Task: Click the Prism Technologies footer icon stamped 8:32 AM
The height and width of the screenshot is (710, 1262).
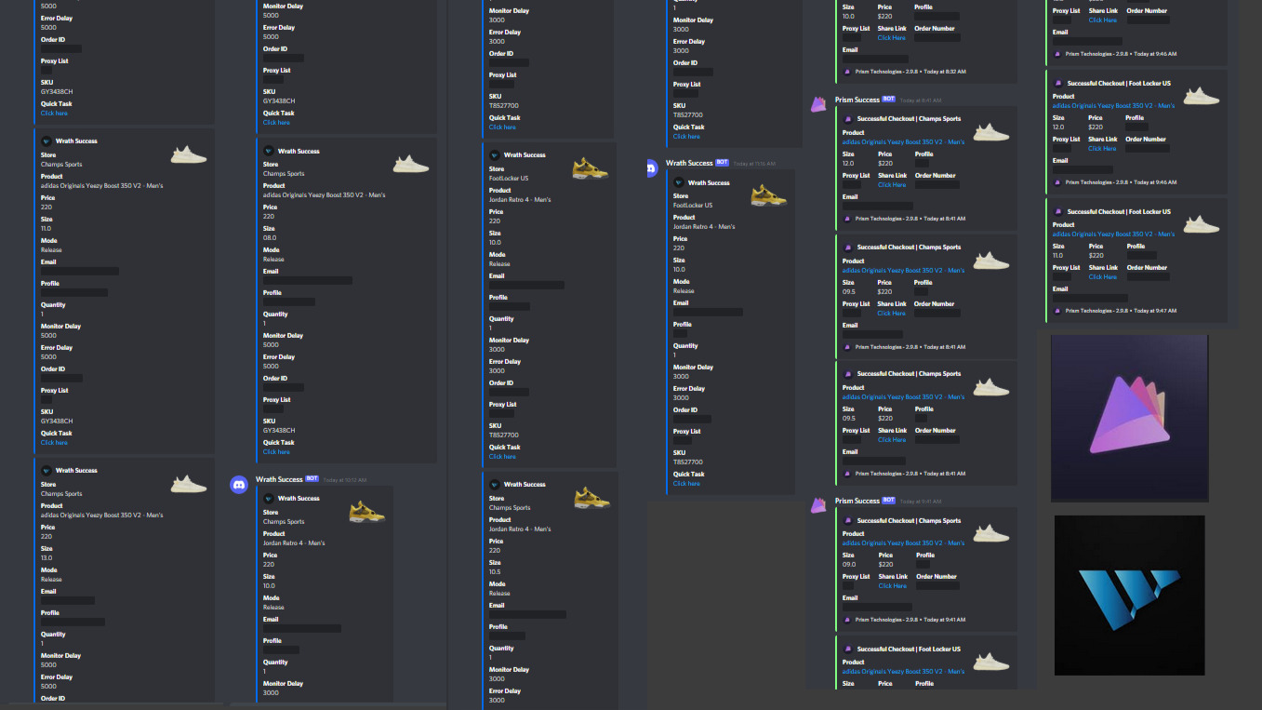Action: tap(847, 71)
